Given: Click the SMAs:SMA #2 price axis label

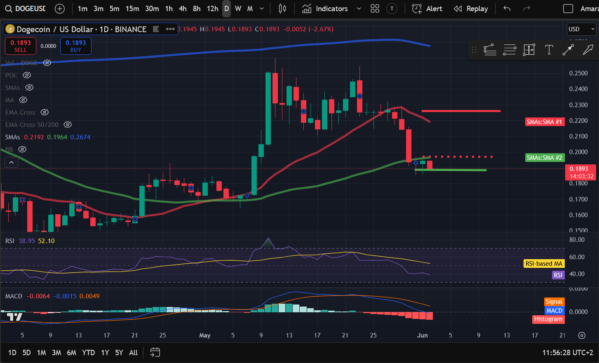Looking at the screenshot, I should tap(545, 158).
